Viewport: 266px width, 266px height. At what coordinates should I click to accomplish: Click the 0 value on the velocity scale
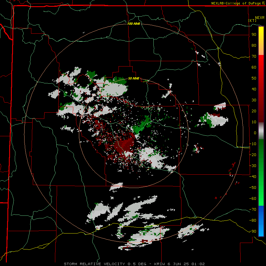(255, 133)
